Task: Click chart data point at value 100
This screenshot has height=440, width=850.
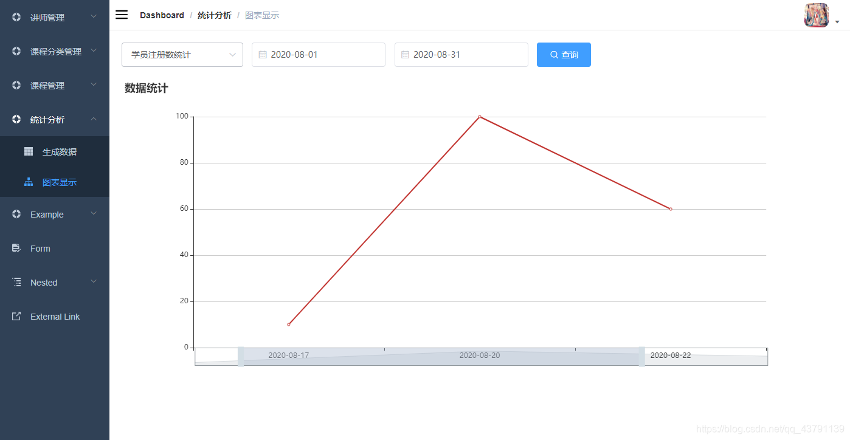Action: pos(480,117)
